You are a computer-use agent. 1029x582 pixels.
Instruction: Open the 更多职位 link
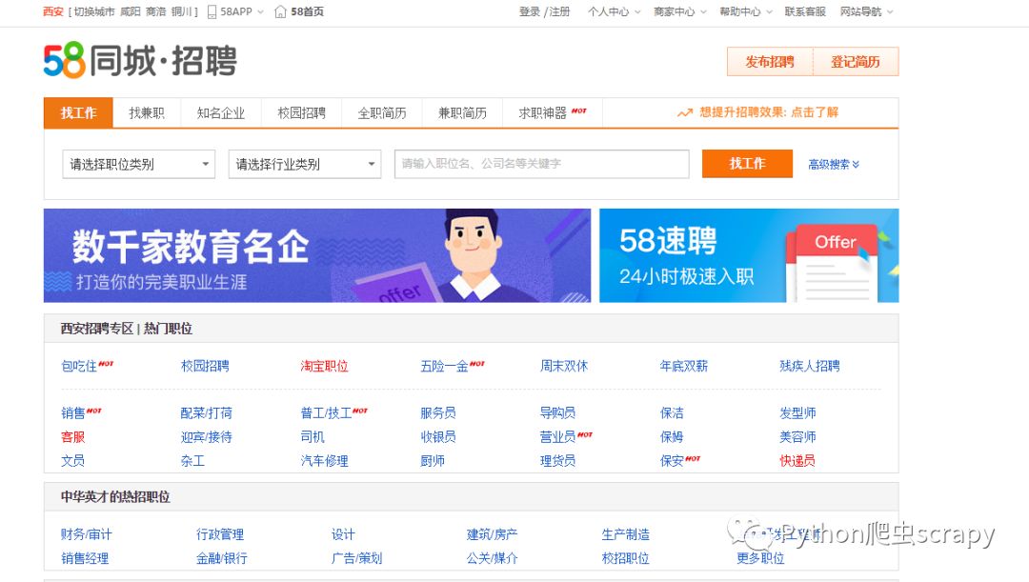tap(760, 558)
